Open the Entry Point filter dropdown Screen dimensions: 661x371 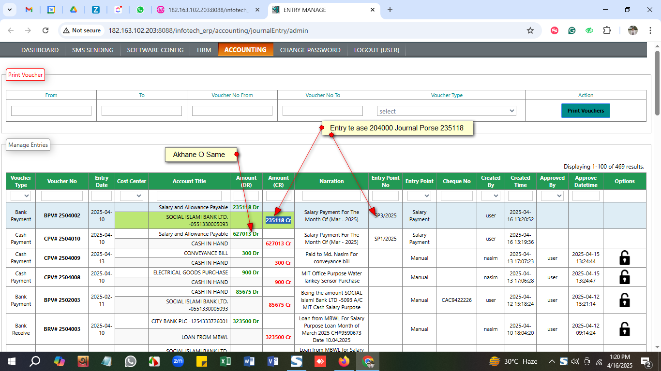click(419, 196)
